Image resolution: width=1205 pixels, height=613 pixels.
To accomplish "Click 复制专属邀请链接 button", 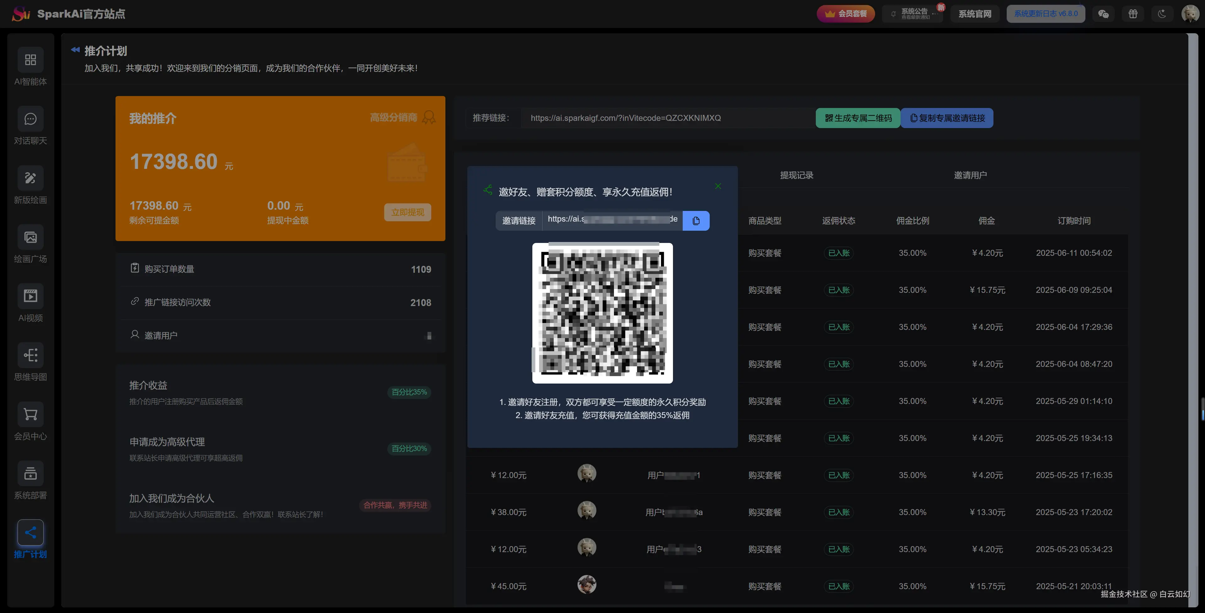I will pos(947,118).
